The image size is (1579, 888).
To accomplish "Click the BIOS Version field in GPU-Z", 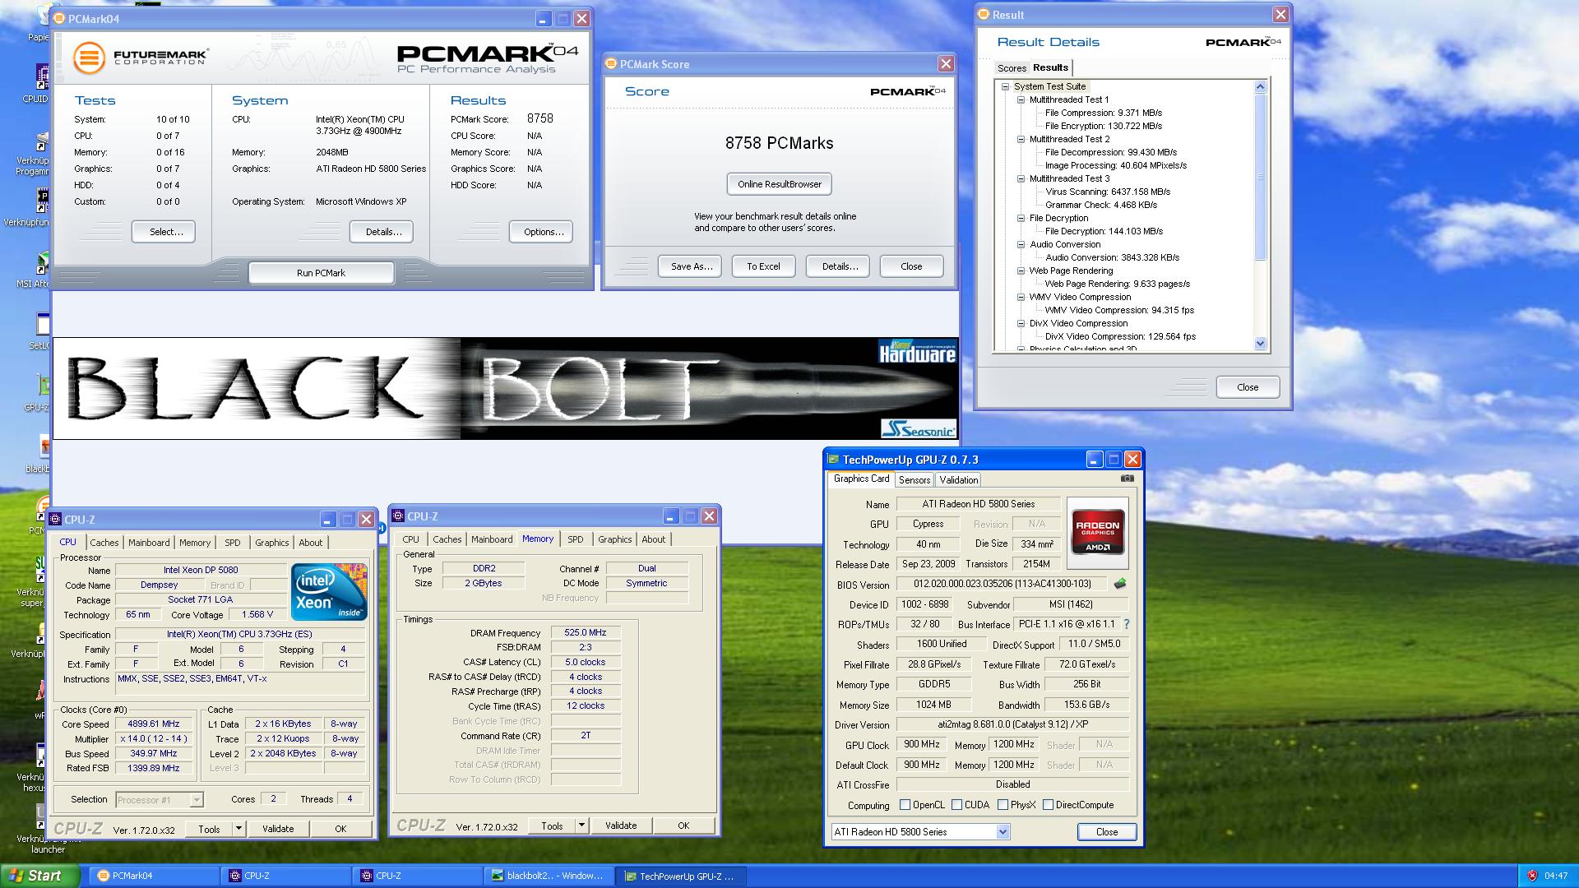I will [1002, 584].
